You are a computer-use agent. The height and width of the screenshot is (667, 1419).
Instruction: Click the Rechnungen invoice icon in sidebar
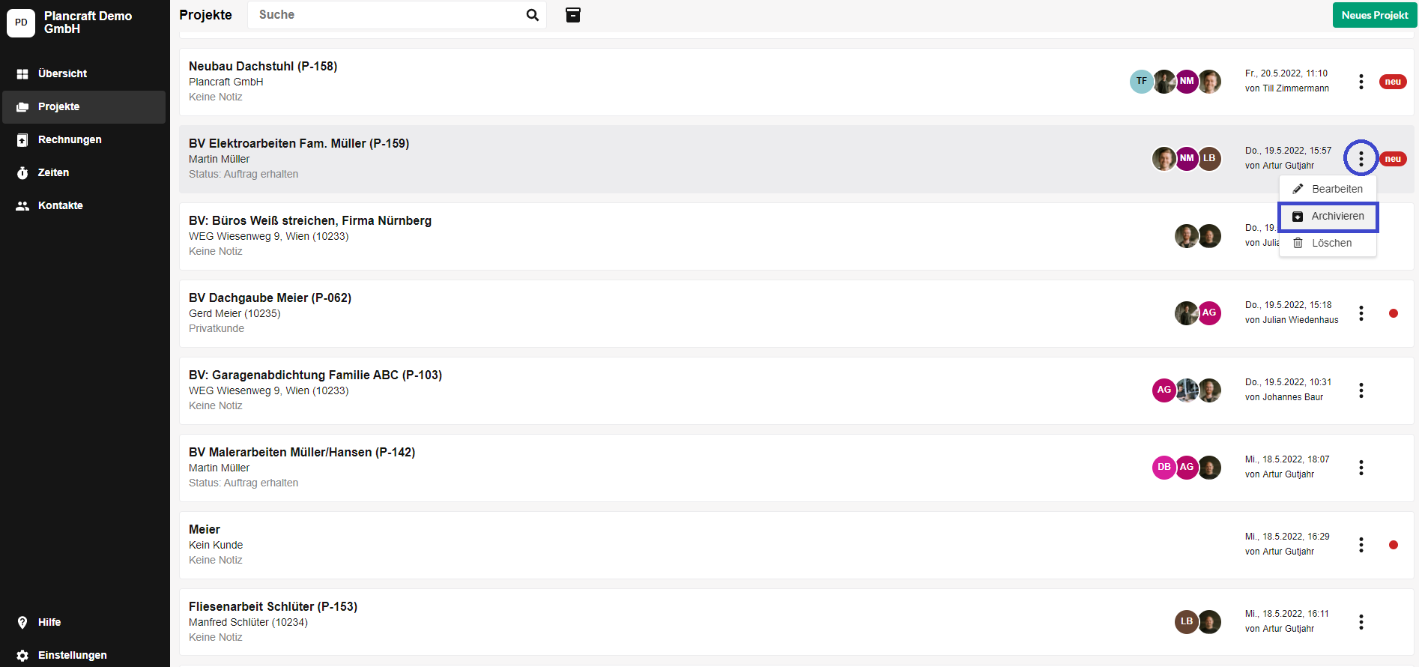pyautogui.click(x=22, y=139)
